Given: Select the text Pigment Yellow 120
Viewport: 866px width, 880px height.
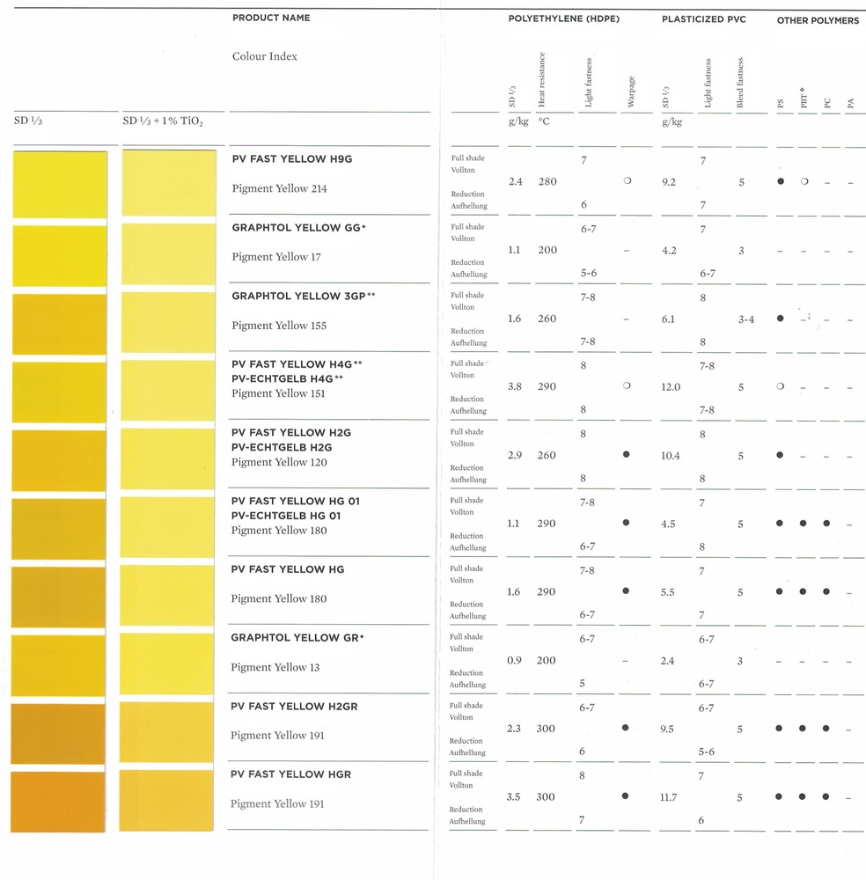Looking at the screenshot, I should point(279,463).
